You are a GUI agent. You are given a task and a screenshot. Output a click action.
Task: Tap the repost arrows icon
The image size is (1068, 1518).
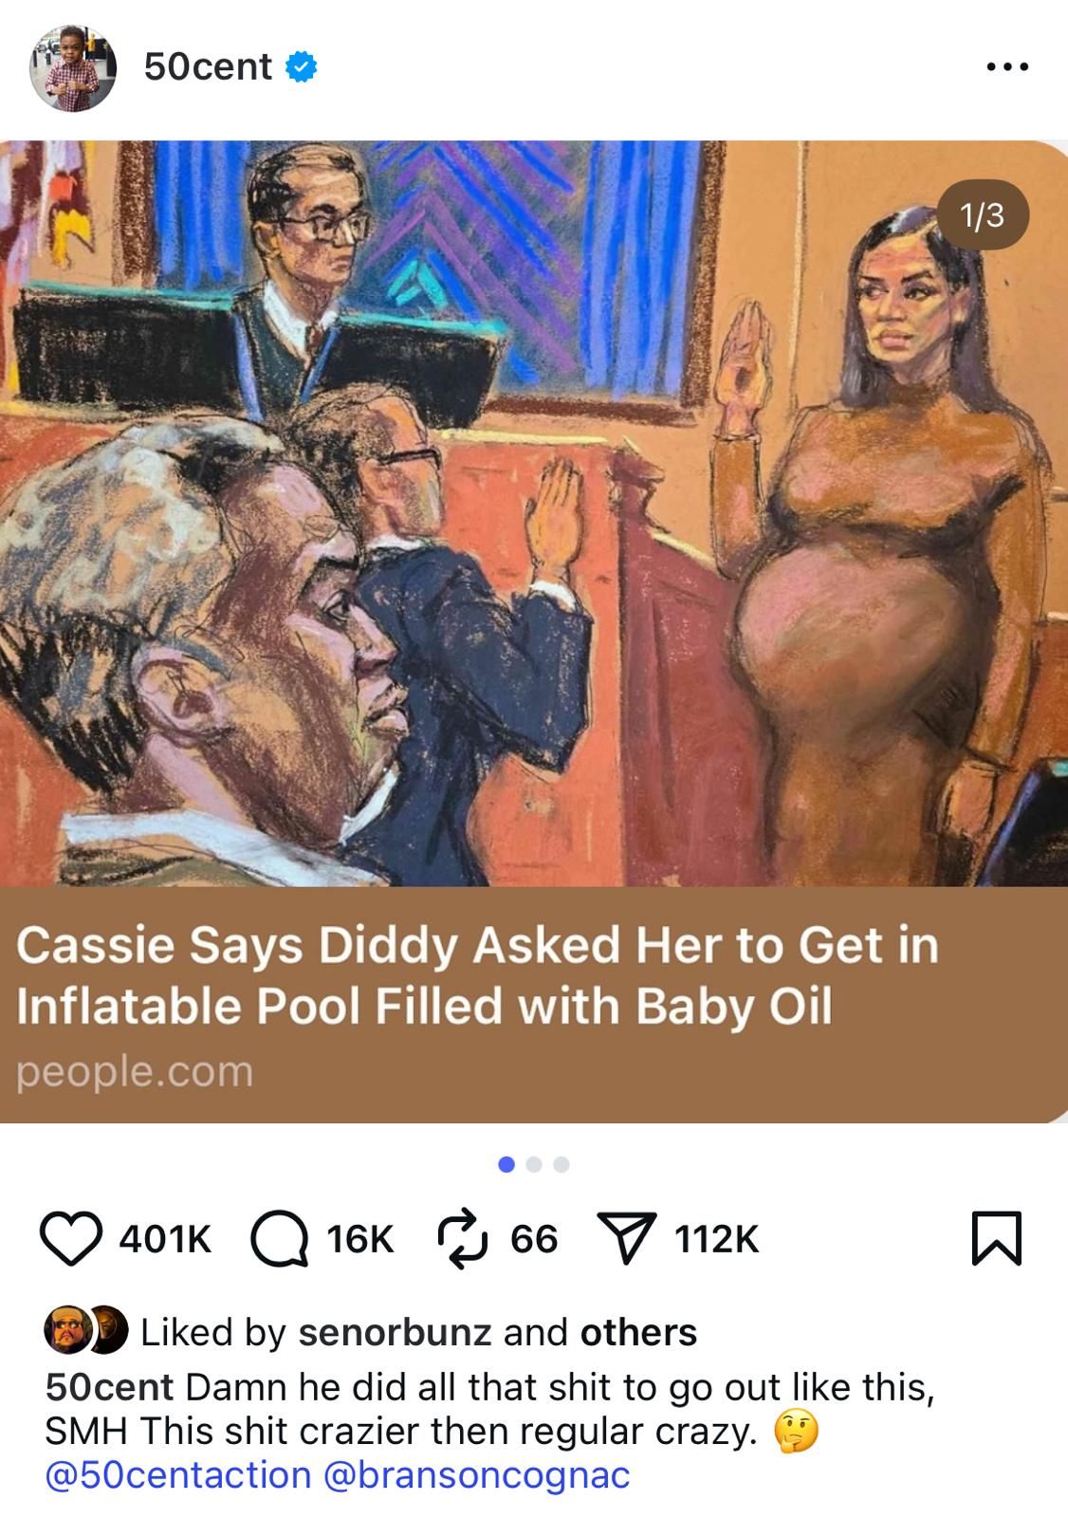click(x=461, y=1238)
